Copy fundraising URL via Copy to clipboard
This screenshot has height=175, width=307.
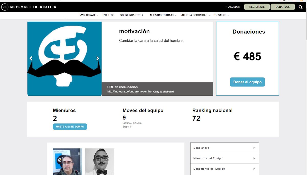163,92
